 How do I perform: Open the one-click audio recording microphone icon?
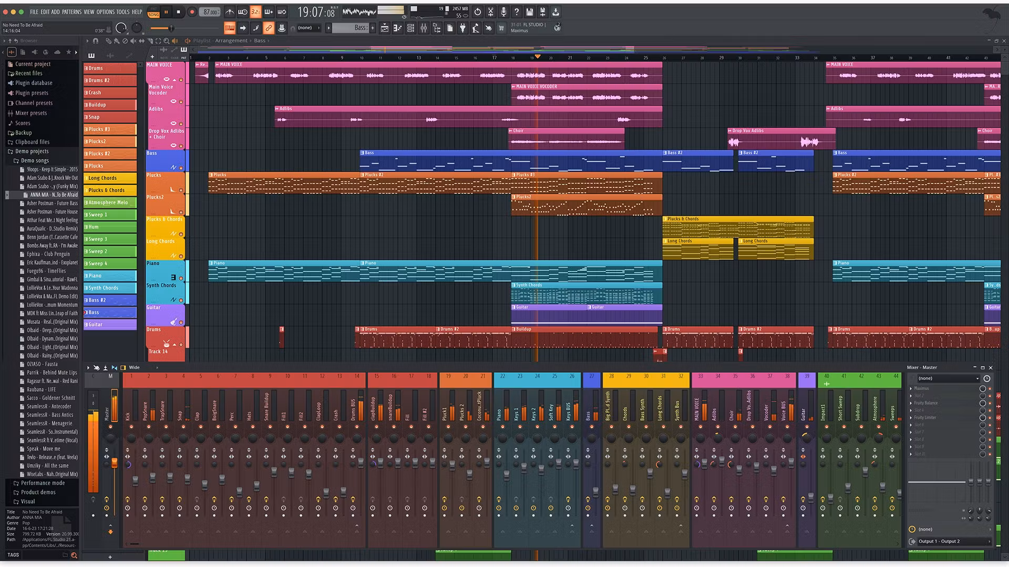point(503,12)
